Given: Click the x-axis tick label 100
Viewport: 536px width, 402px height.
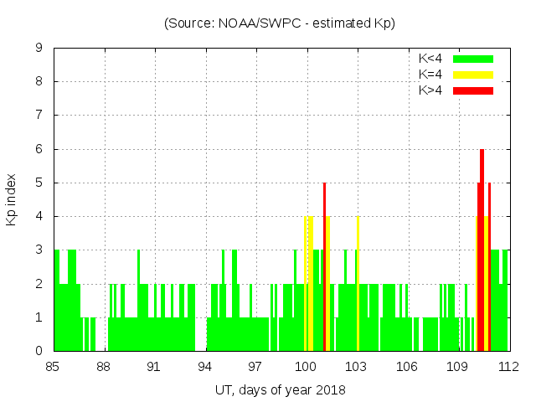Looking at the screenshot, I should pos(306,367).
